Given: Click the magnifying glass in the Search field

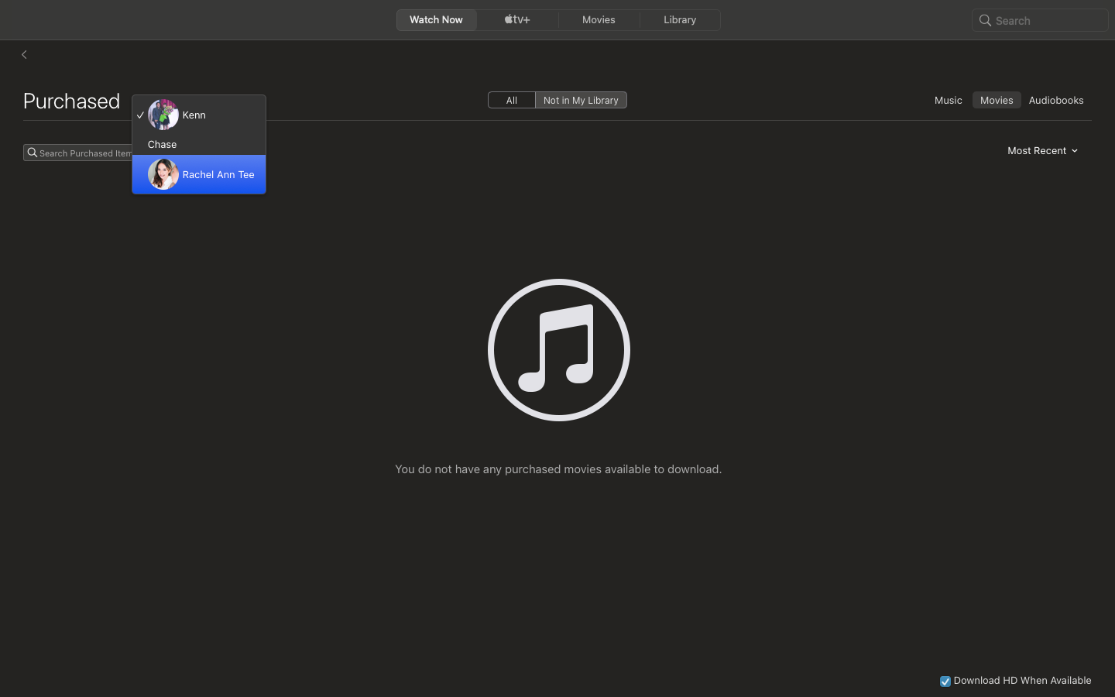Looking at the screenshot, I should pos(985,20).
